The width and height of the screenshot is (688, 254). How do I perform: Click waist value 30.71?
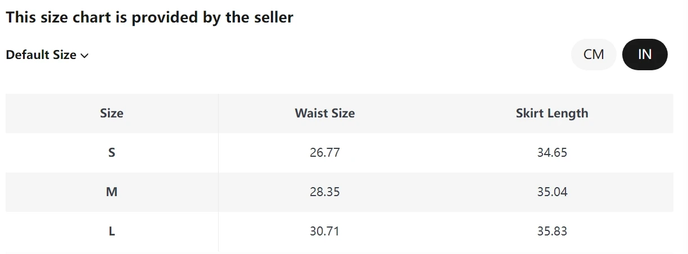pos(325,231)
